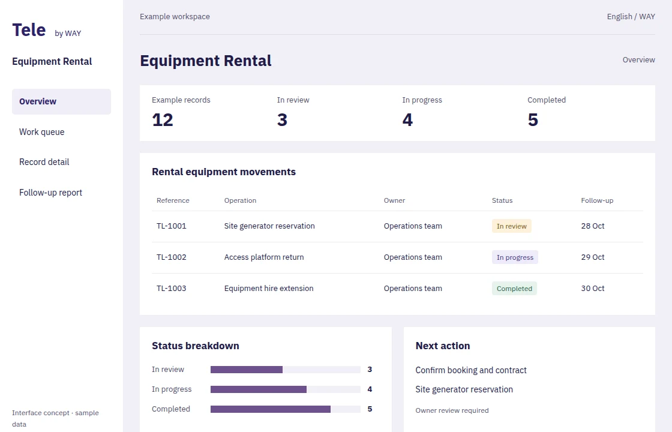Open the Overview sidebar item
The width and height of the screenshot is (672, 432).
[x=61, y=101]
